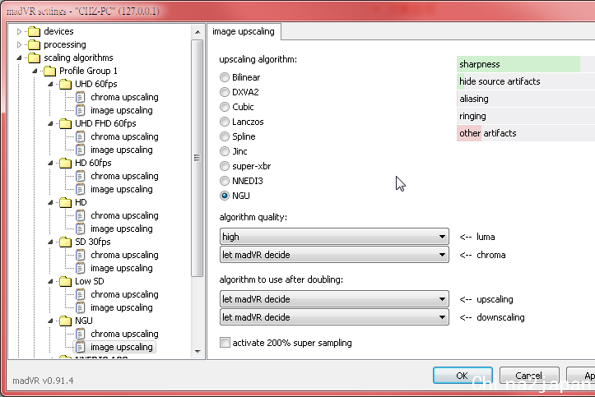Click the Profile Group 1 folder icon

pyautogui.click(x=49, y=71)
